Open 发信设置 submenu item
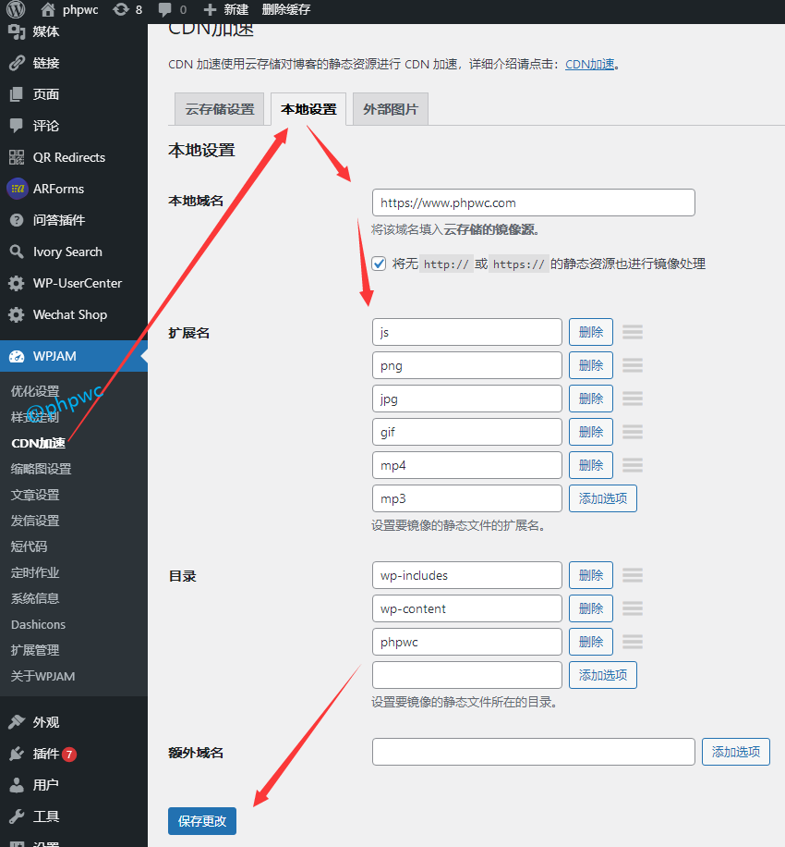Screen dimensions: 785x847 click(x=35, y=521)
